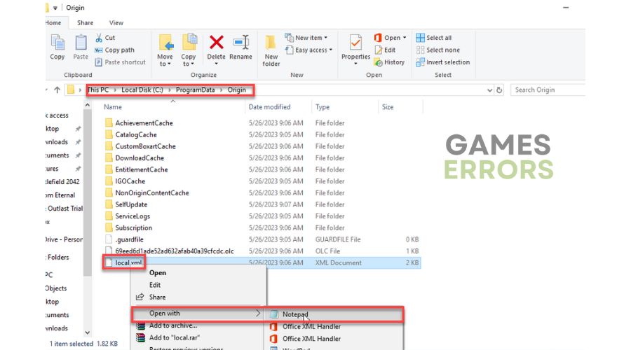Choose Add to "local.rar" option

coord(175,337)
